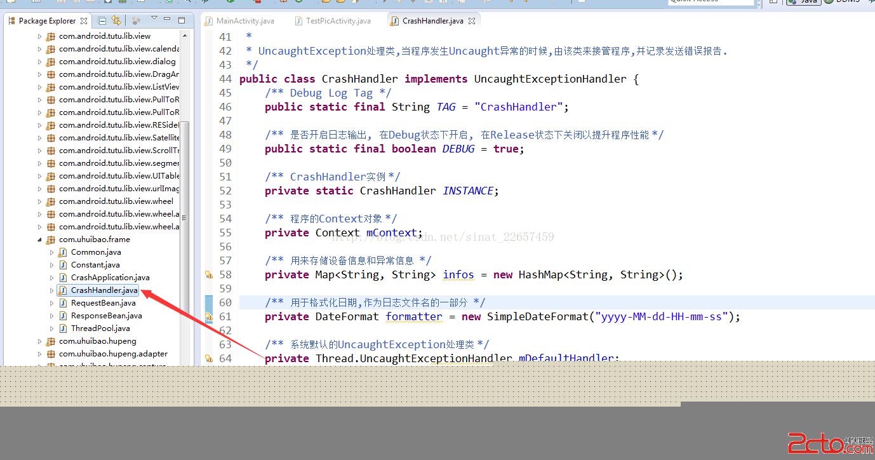Close the Package Explorer view tab
This screenshot has width=875, height=460.
coord(84,21)
